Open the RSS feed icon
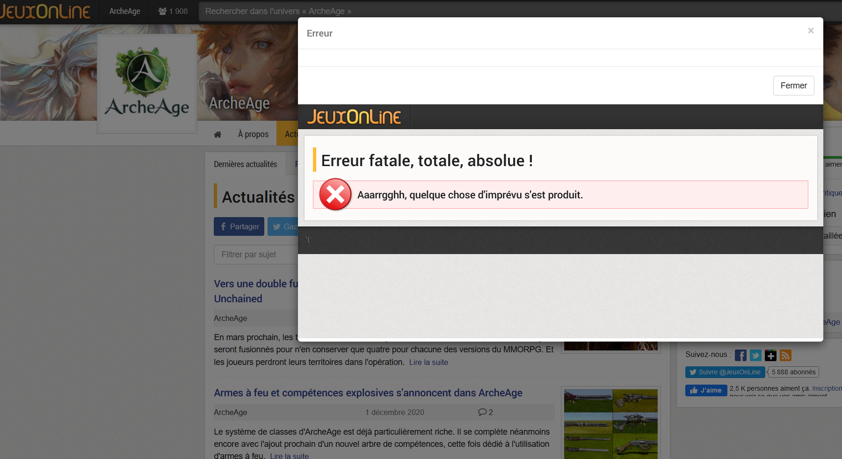This screenshot has width=842, height=459. tap(785, 355)
